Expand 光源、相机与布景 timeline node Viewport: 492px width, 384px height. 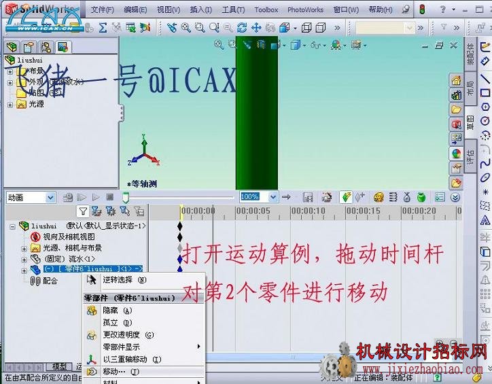(24, 249)
